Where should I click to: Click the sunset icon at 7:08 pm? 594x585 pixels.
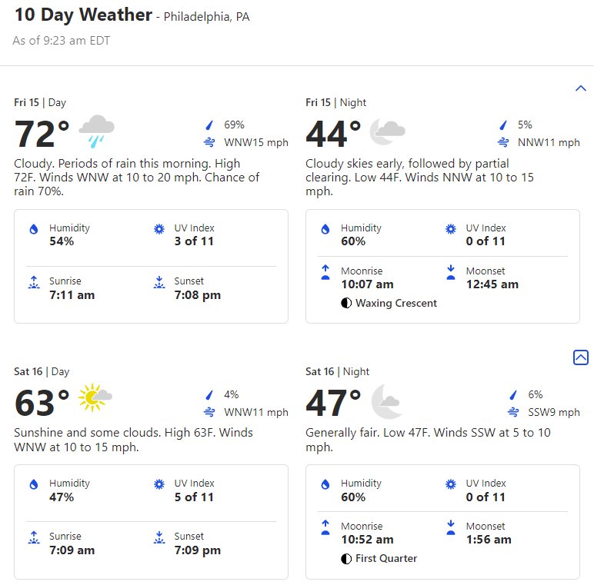(159, 282)
